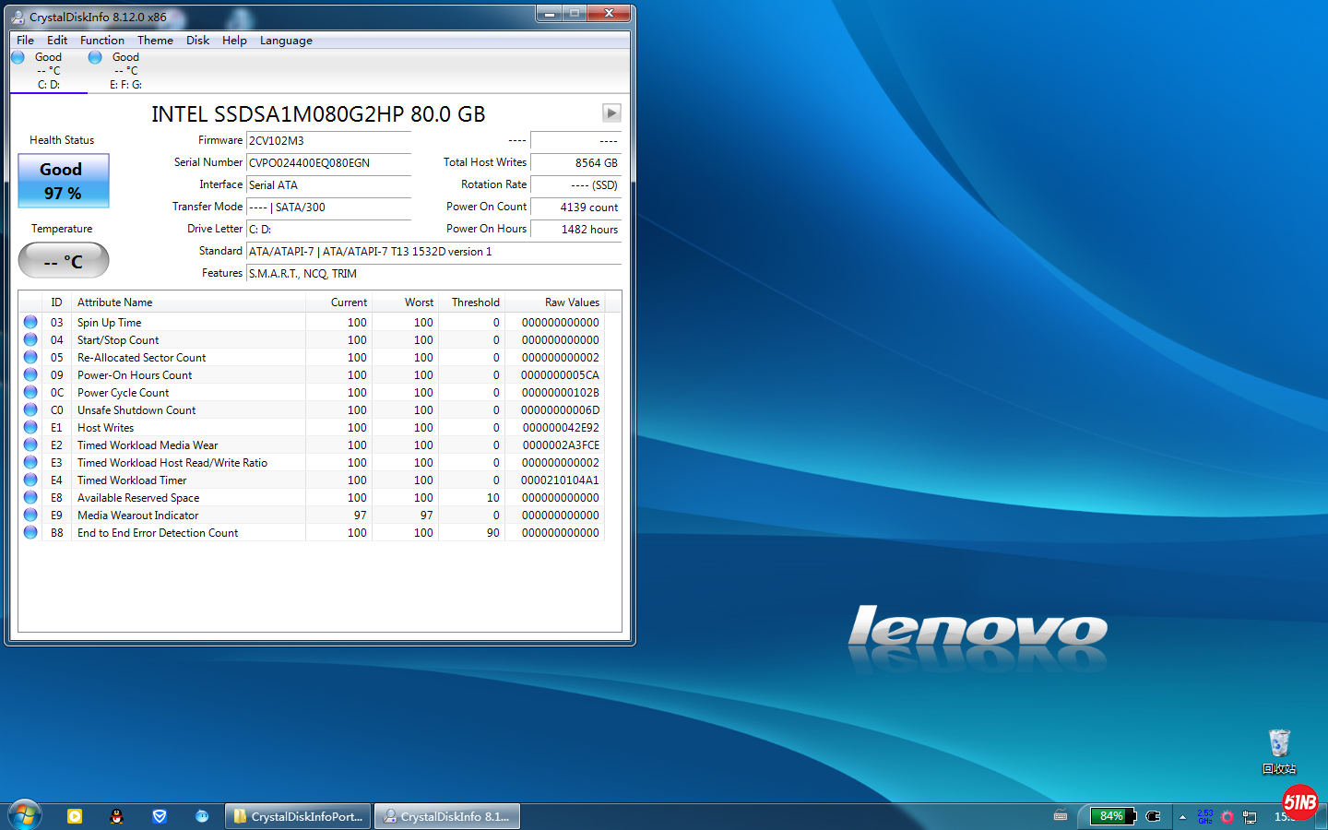The width and height of the screenshot is (1328, 830).
Task: Open the Language menu
Action: point(286,41)
